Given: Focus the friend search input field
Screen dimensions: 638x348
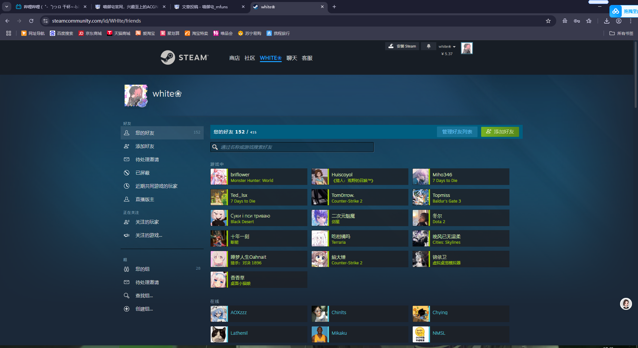Looking at the screenshot, I should [292, 147].
